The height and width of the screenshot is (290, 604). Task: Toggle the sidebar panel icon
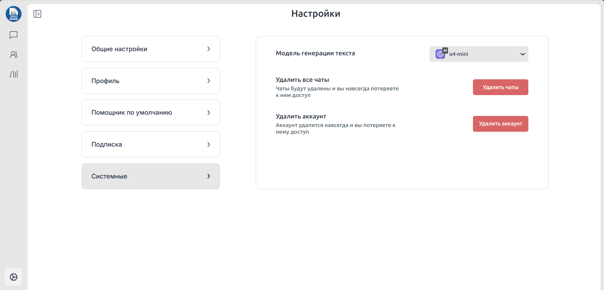coord(37,14)
